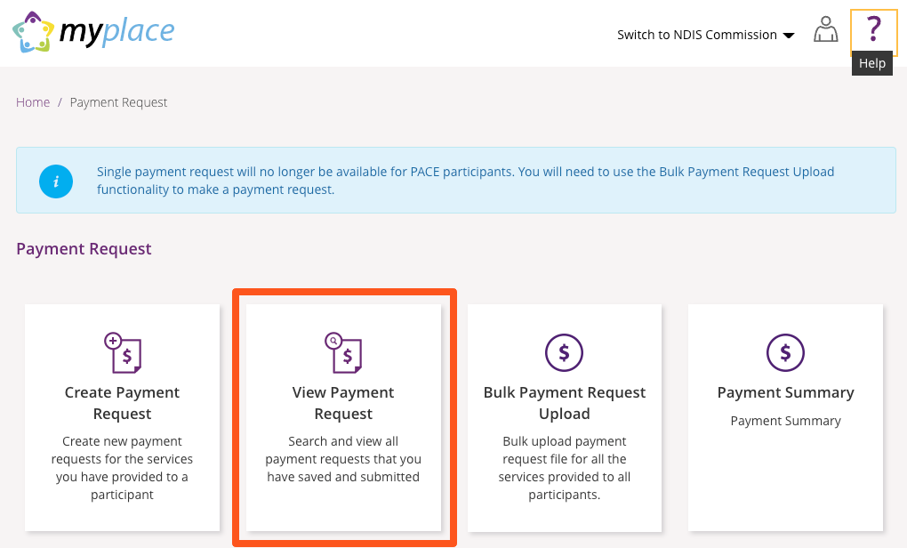This screenshot has height=548, width=907.
Task: Click the Bulk Payment Request Upload dollar icon
Action: tap(564, 352)
